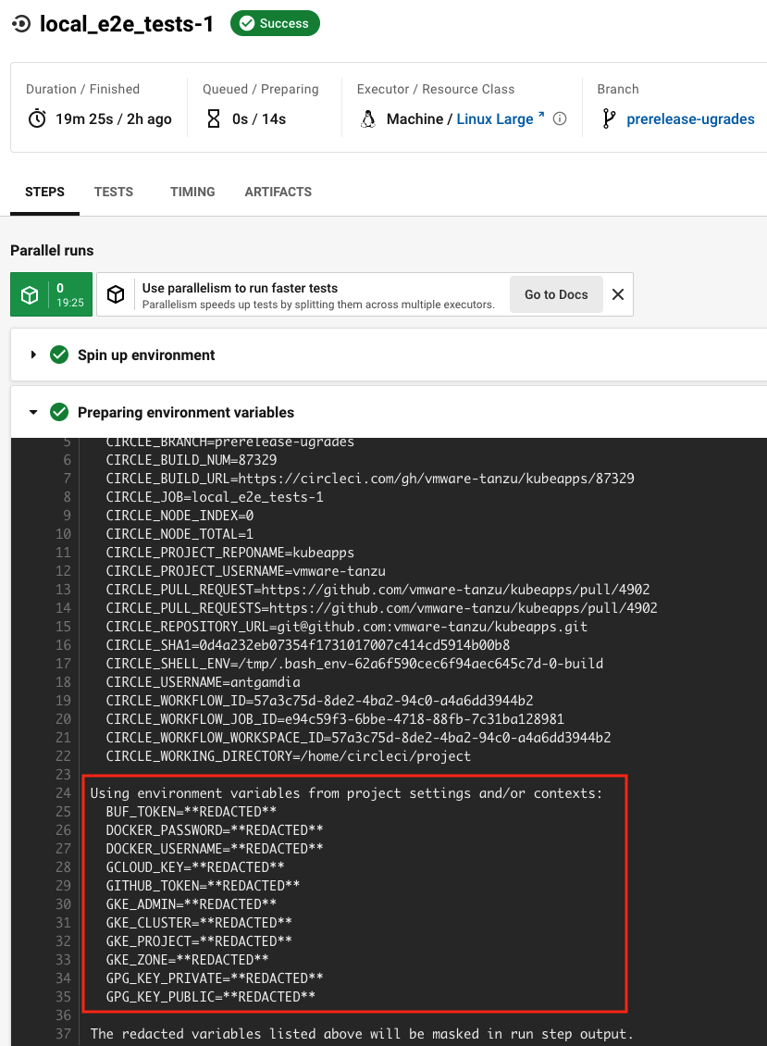Screen dimensions: 767x1046
Task: Click the Parallel runs heading
Action: pyautogui.click(x=52, y=251)
